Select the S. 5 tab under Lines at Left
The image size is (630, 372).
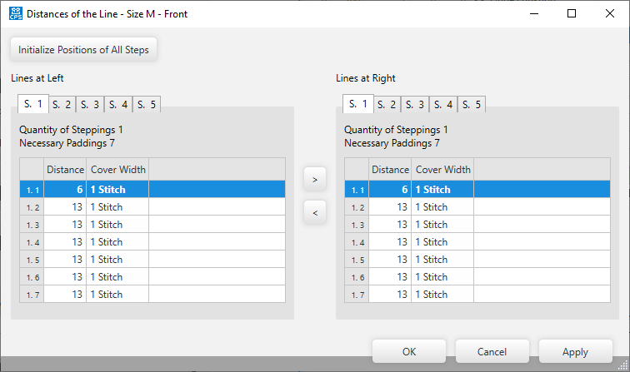(x=147, y=105)
